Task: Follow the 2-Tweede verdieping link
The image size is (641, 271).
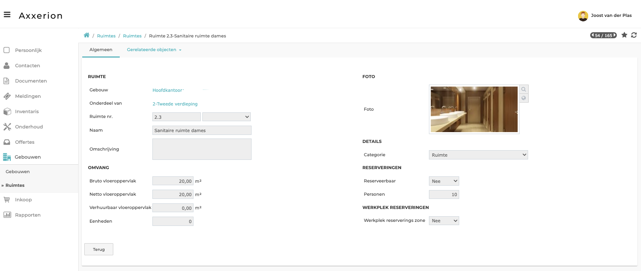Action: coord(175,104)
